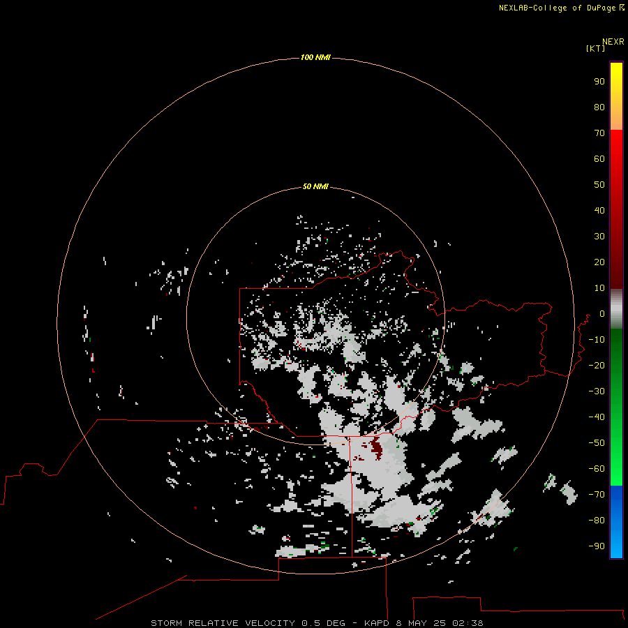The width and height of the screenshot is (628, 628).
Task: Click the 8 MAY 25 02:38 timestamp
Action: 440,623
